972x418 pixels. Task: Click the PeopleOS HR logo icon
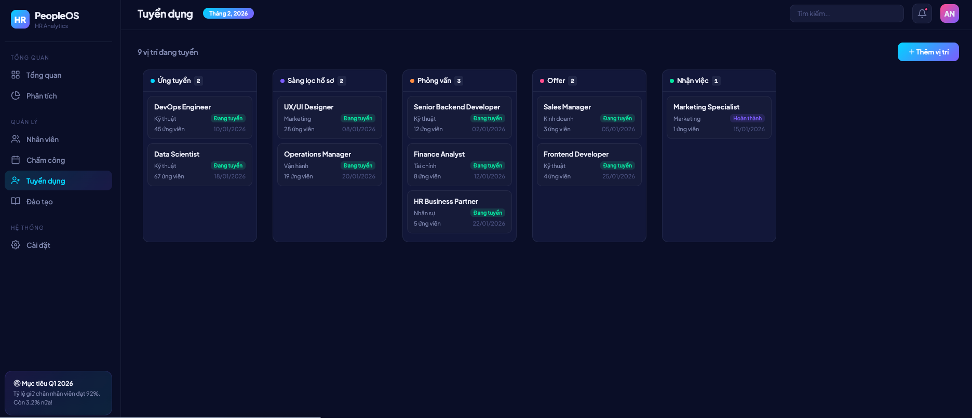(x=20, y=20)
